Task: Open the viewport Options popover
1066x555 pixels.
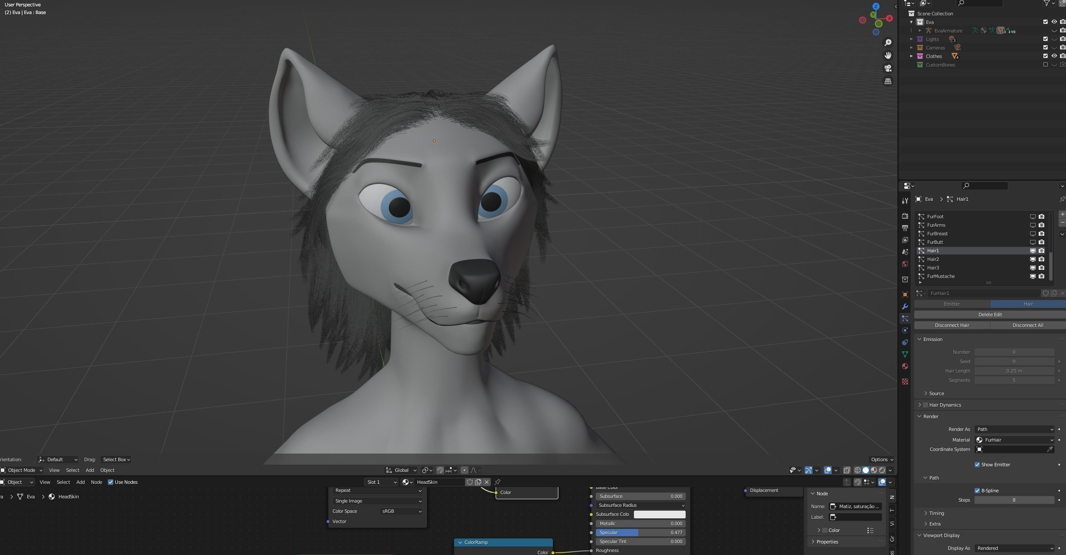Action: coord(882,460)
